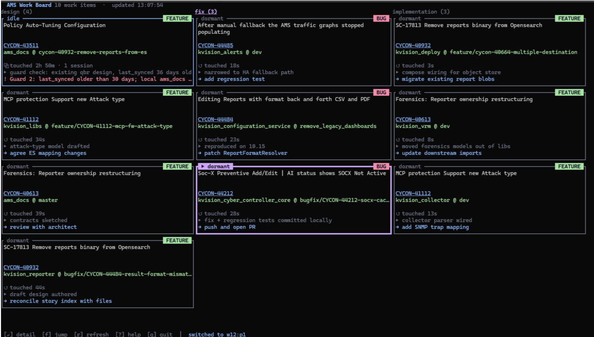Click 'ams_docs @ cycon-40932-remove-reports-from-es' line

75,52
